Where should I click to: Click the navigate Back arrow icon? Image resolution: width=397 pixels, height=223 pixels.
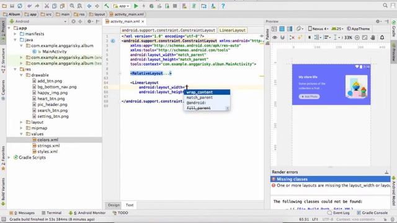(x=89, y=6)
